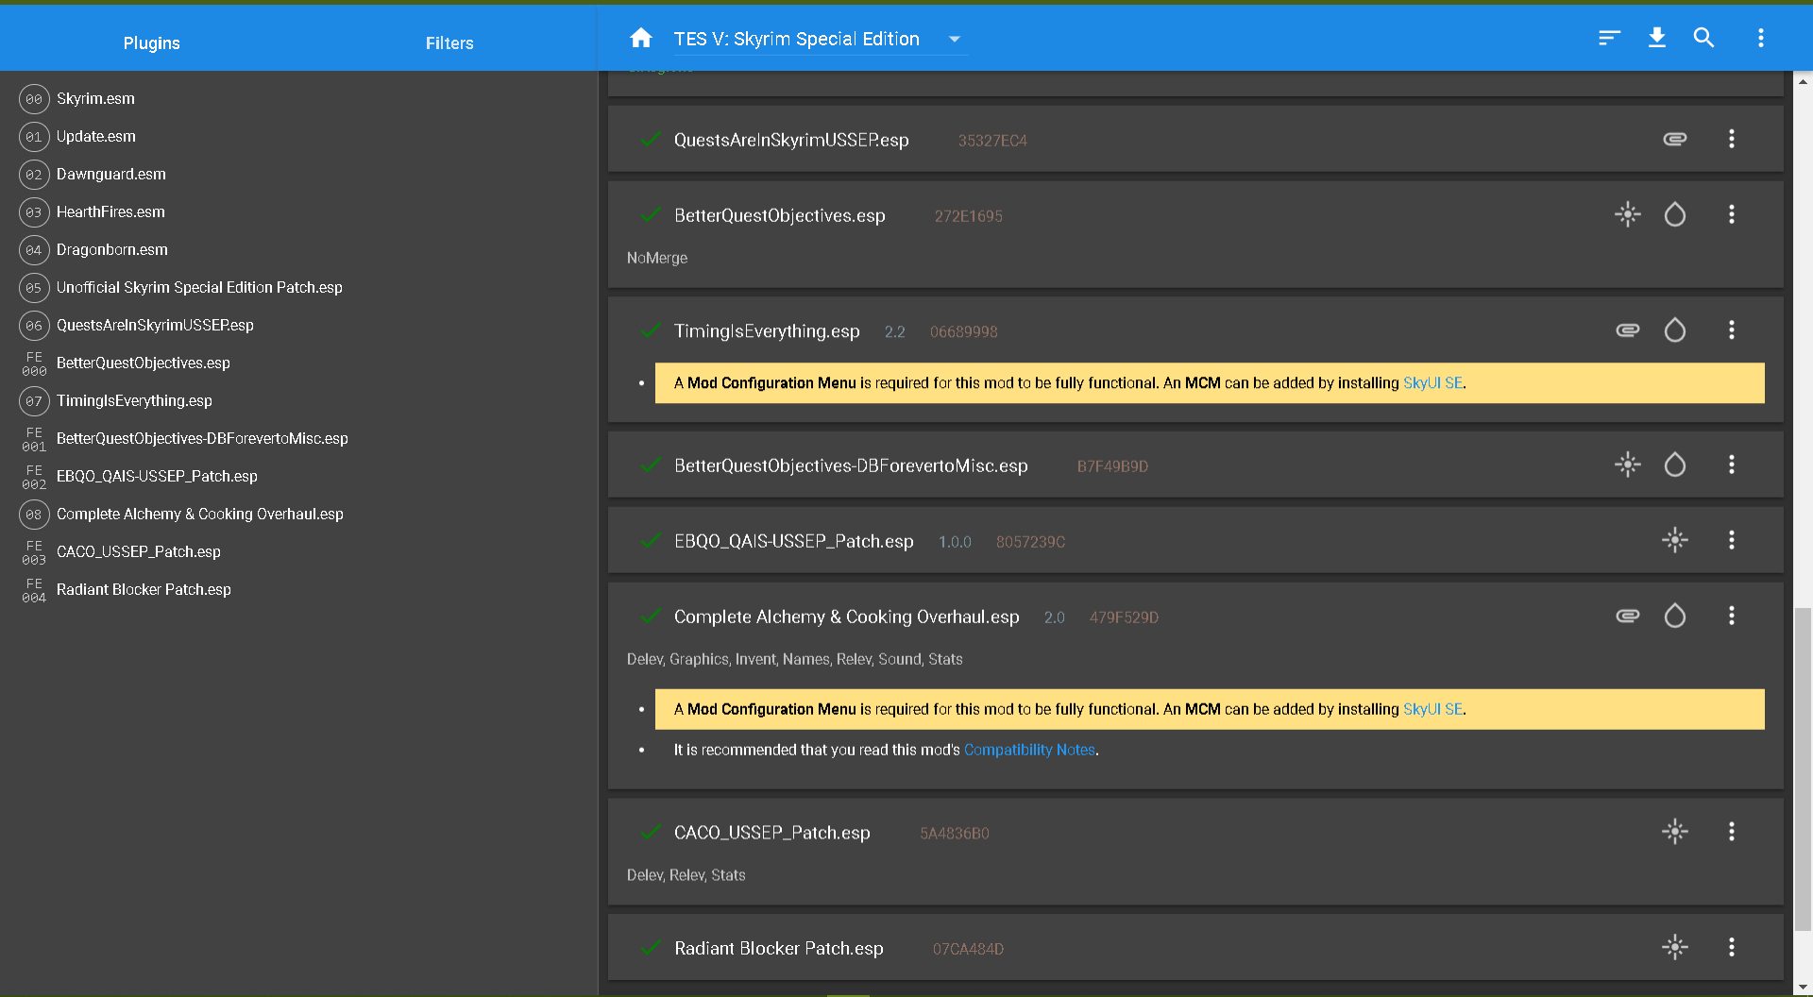The width and height of the screenshot is (1813, 997).
Task: Click droplet icon on BetterQuestObjectives.esp card
Action: [x=1675, y=214]
